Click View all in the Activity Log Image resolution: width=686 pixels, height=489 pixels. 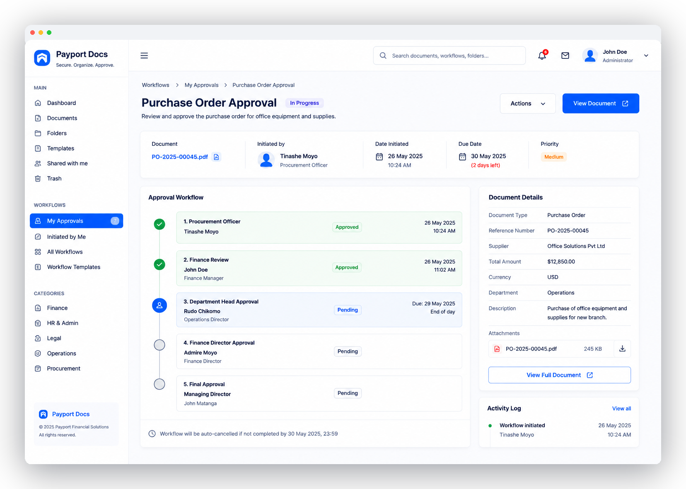[x=621, y=409]
